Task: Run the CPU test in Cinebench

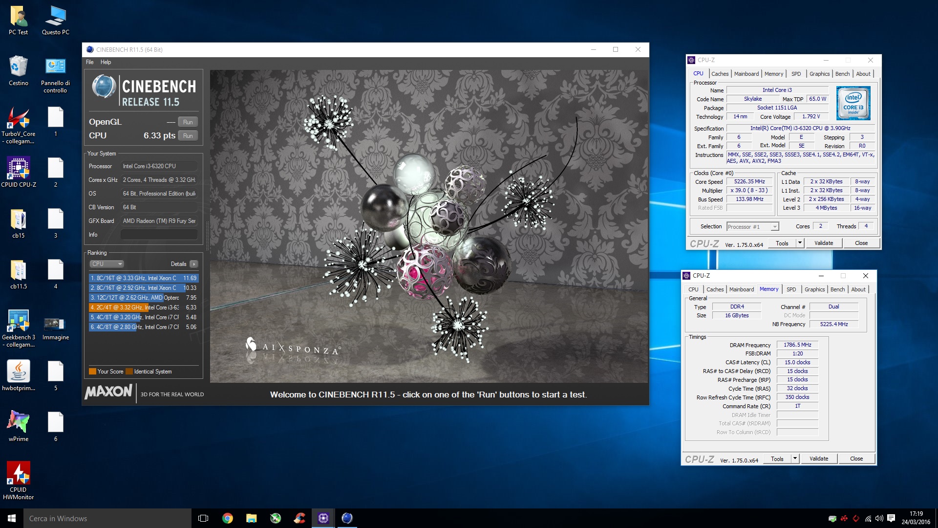Action: tap(188, 136)
